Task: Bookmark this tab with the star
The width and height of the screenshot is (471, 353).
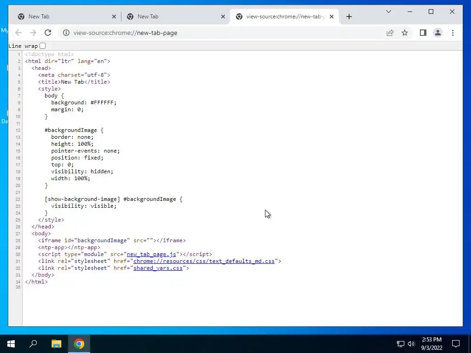Action: [x=405, y=33]
